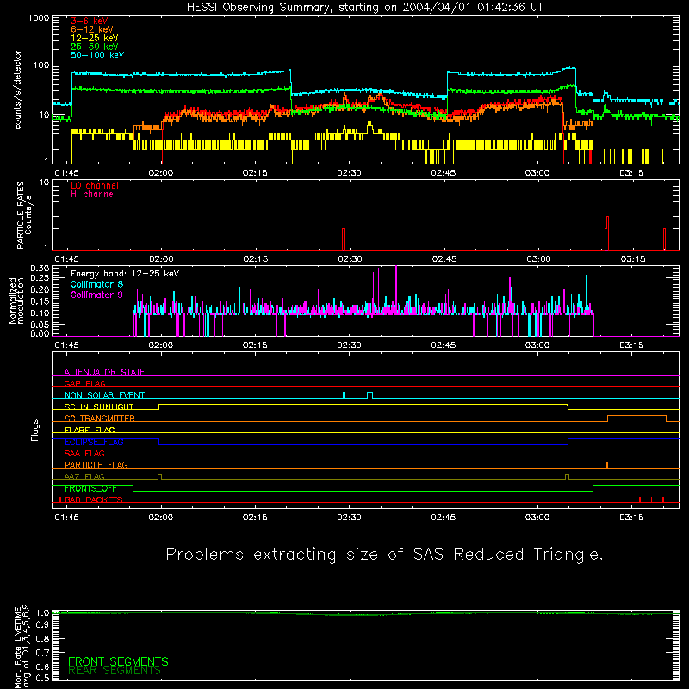
Task: Click the ECLIPSE_FLAG label
Action: [x=94, y=442]
